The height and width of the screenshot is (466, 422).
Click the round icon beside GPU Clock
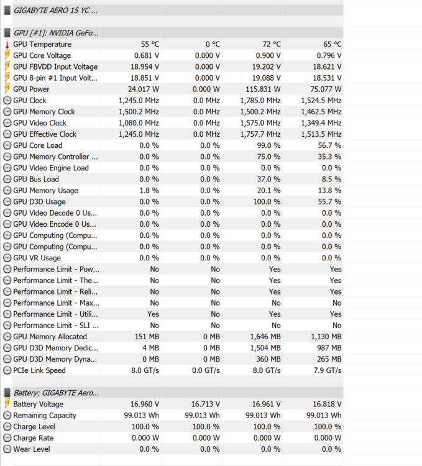coord(7,101)
